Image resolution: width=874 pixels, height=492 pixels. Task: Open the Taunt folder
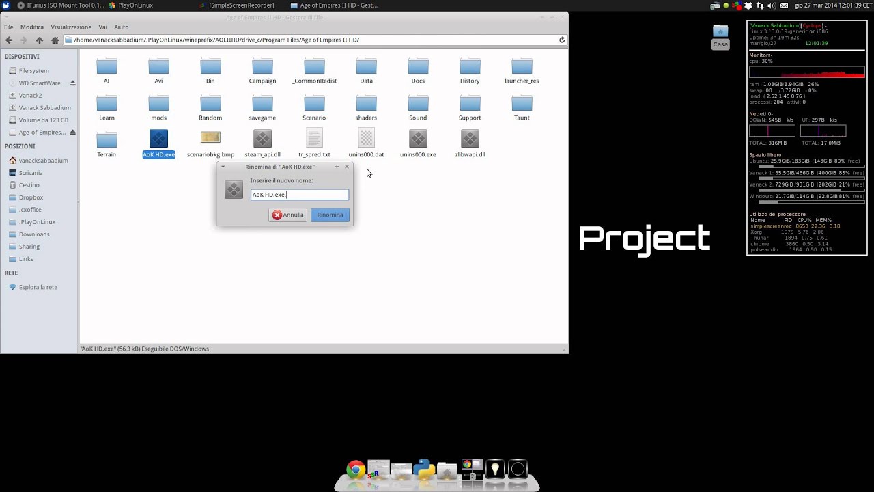click(x=522, y=103)
